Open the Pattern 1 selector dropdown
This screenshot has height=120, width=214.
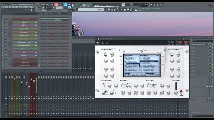91,10
